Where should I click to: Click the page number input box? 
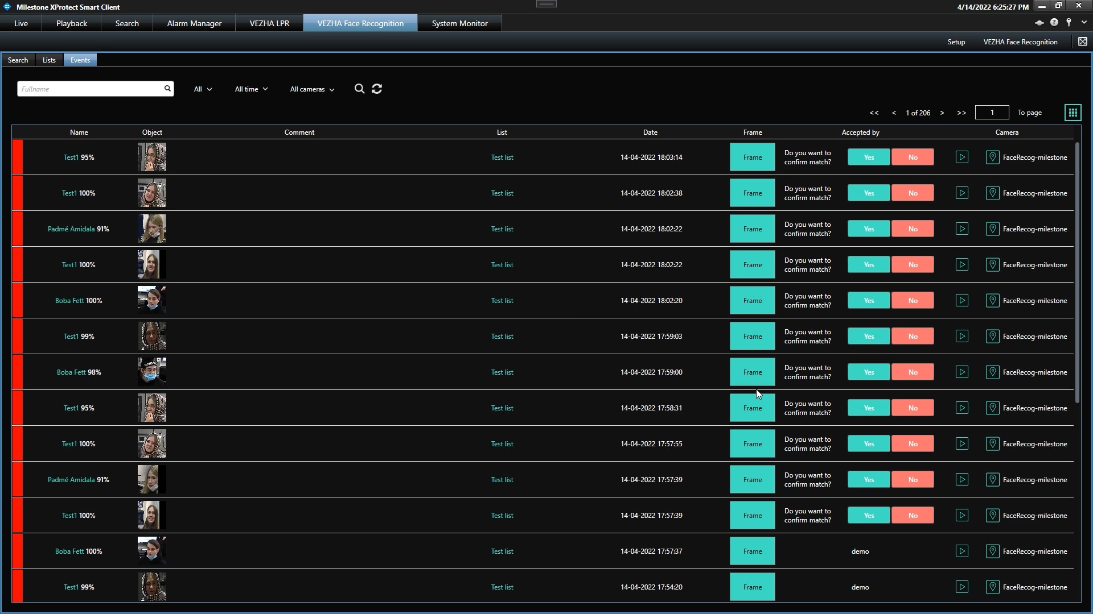(x=992, y=113)
